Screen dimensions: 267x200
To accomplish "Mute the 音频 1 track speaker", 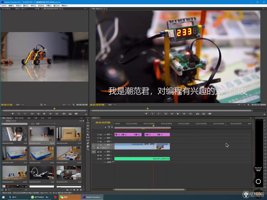I will tap(98, 152).
